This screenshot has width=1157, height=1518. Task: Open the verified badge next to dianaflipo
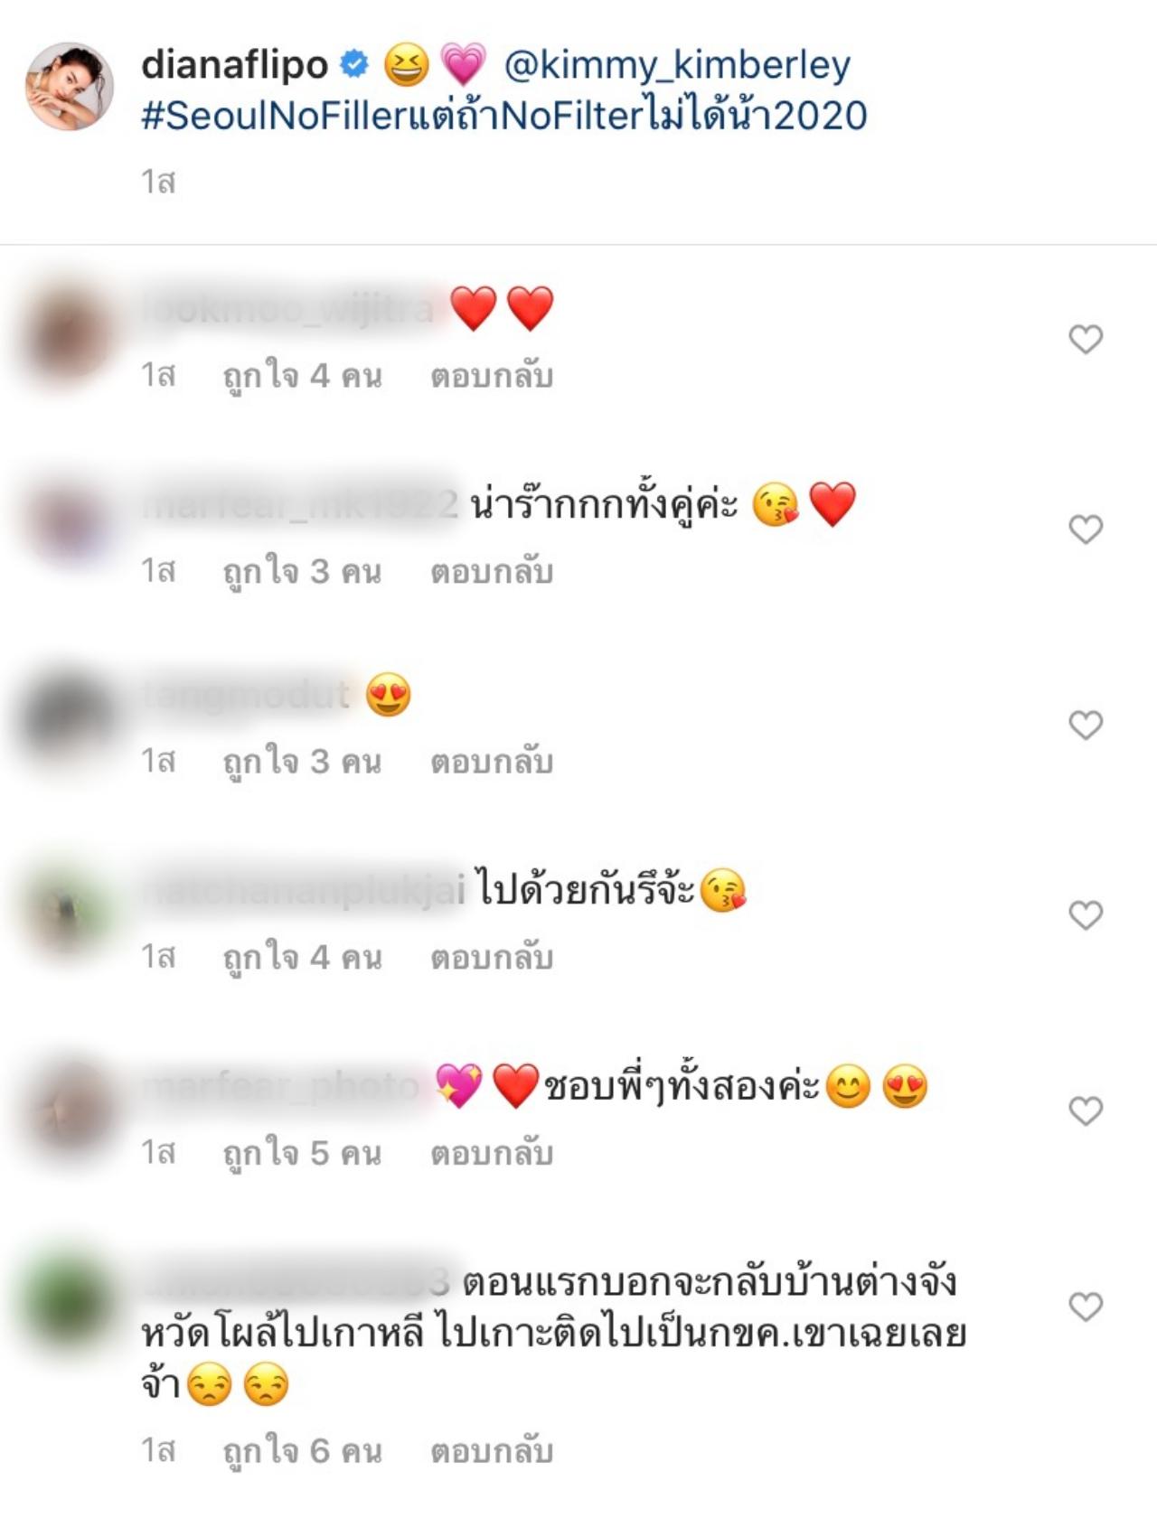click(x=353, y=64)
